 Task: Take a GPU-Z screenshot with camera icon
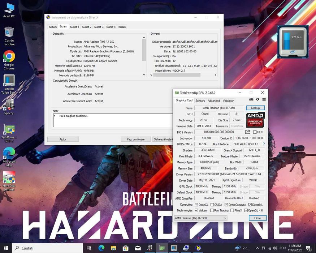(x=251, y=99)
